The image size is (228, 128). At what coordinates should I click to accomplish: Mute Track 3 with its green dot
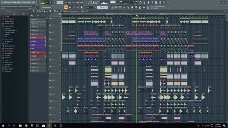(60, 37)
